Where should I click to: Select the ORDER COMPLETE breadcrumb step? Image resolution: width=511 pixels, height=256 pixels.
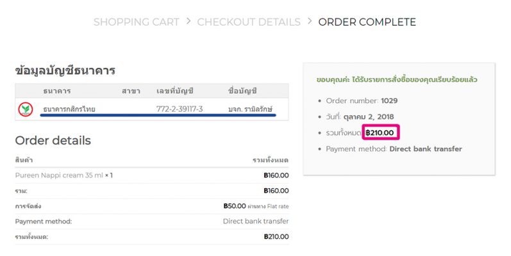[x=367, y=22]
